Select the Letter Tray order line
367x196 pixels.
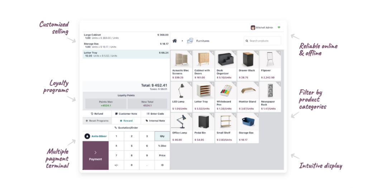coord(126,54)
